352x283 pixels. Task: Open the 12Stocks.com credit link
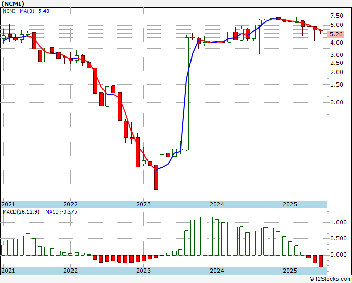tap(330, 279)
